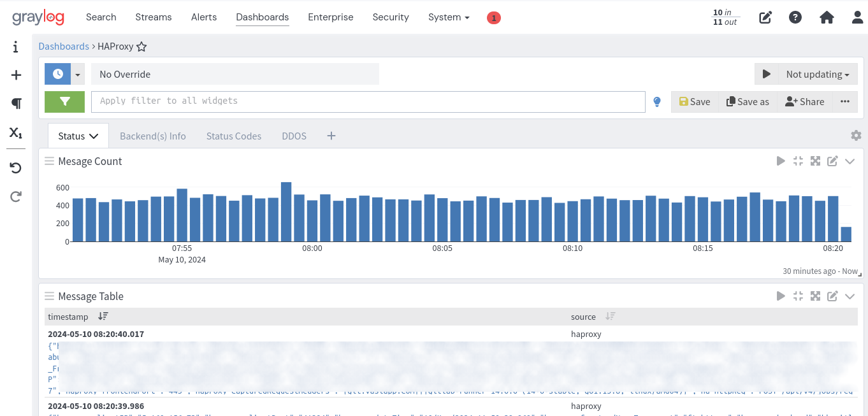This screenshot has width=868, height=416.
Task: Switch to the Status Codes tab
Action: [234, 136]
